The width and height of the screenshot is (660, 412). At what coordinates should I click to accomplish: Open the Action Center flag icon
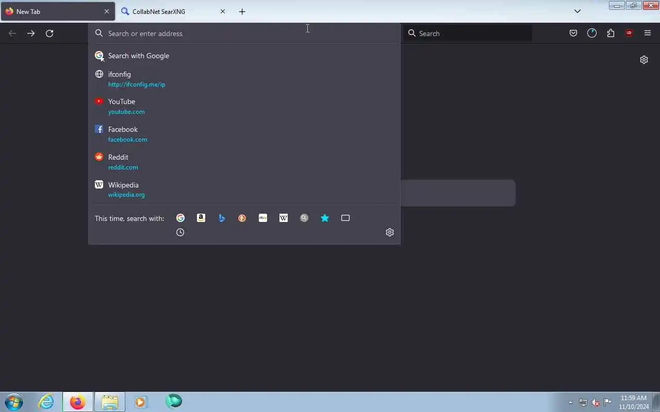[608, 402]
